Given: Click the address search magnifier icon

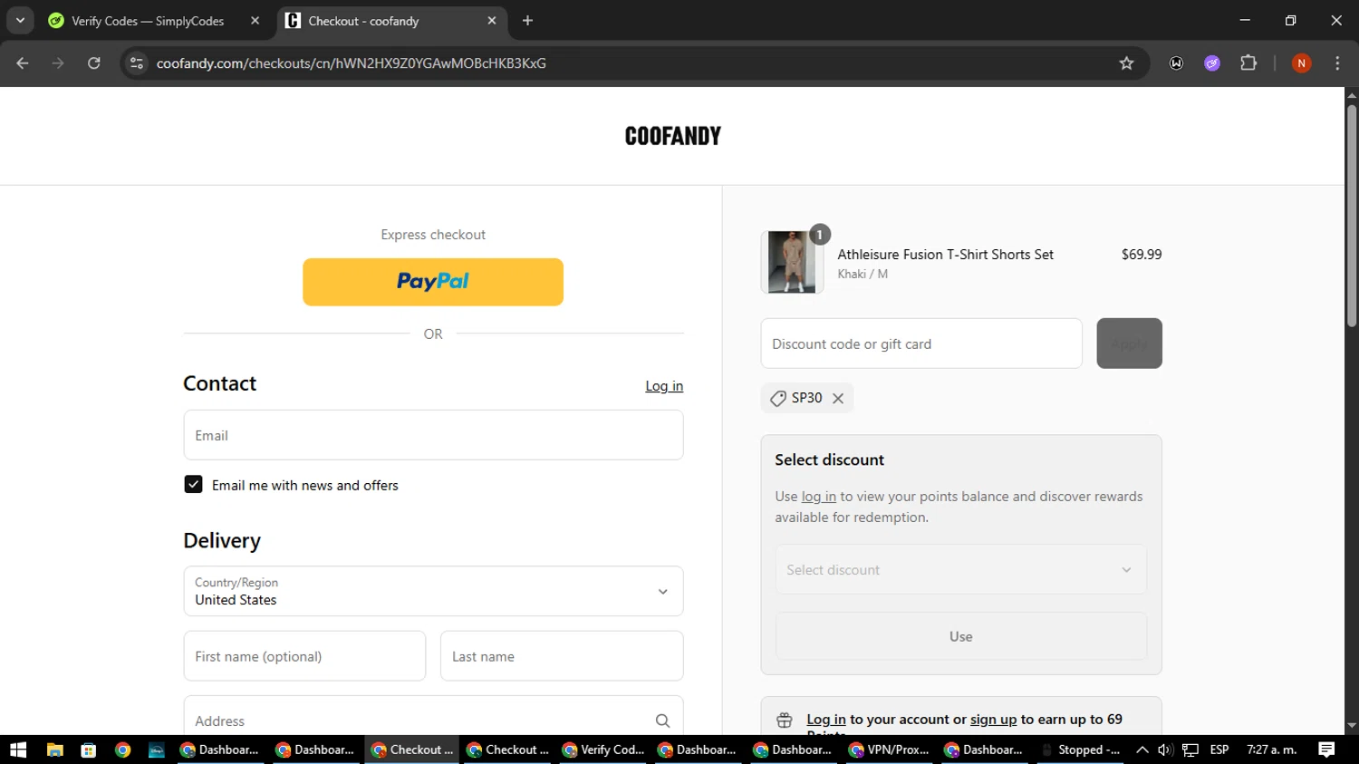Looking at the screenshot, I should (662, 720).
